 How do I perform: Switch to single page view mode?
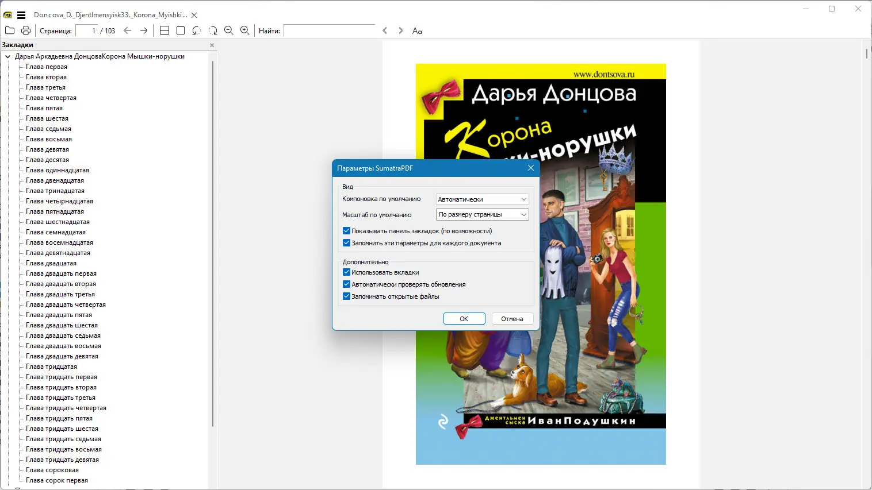click(181, 30)
